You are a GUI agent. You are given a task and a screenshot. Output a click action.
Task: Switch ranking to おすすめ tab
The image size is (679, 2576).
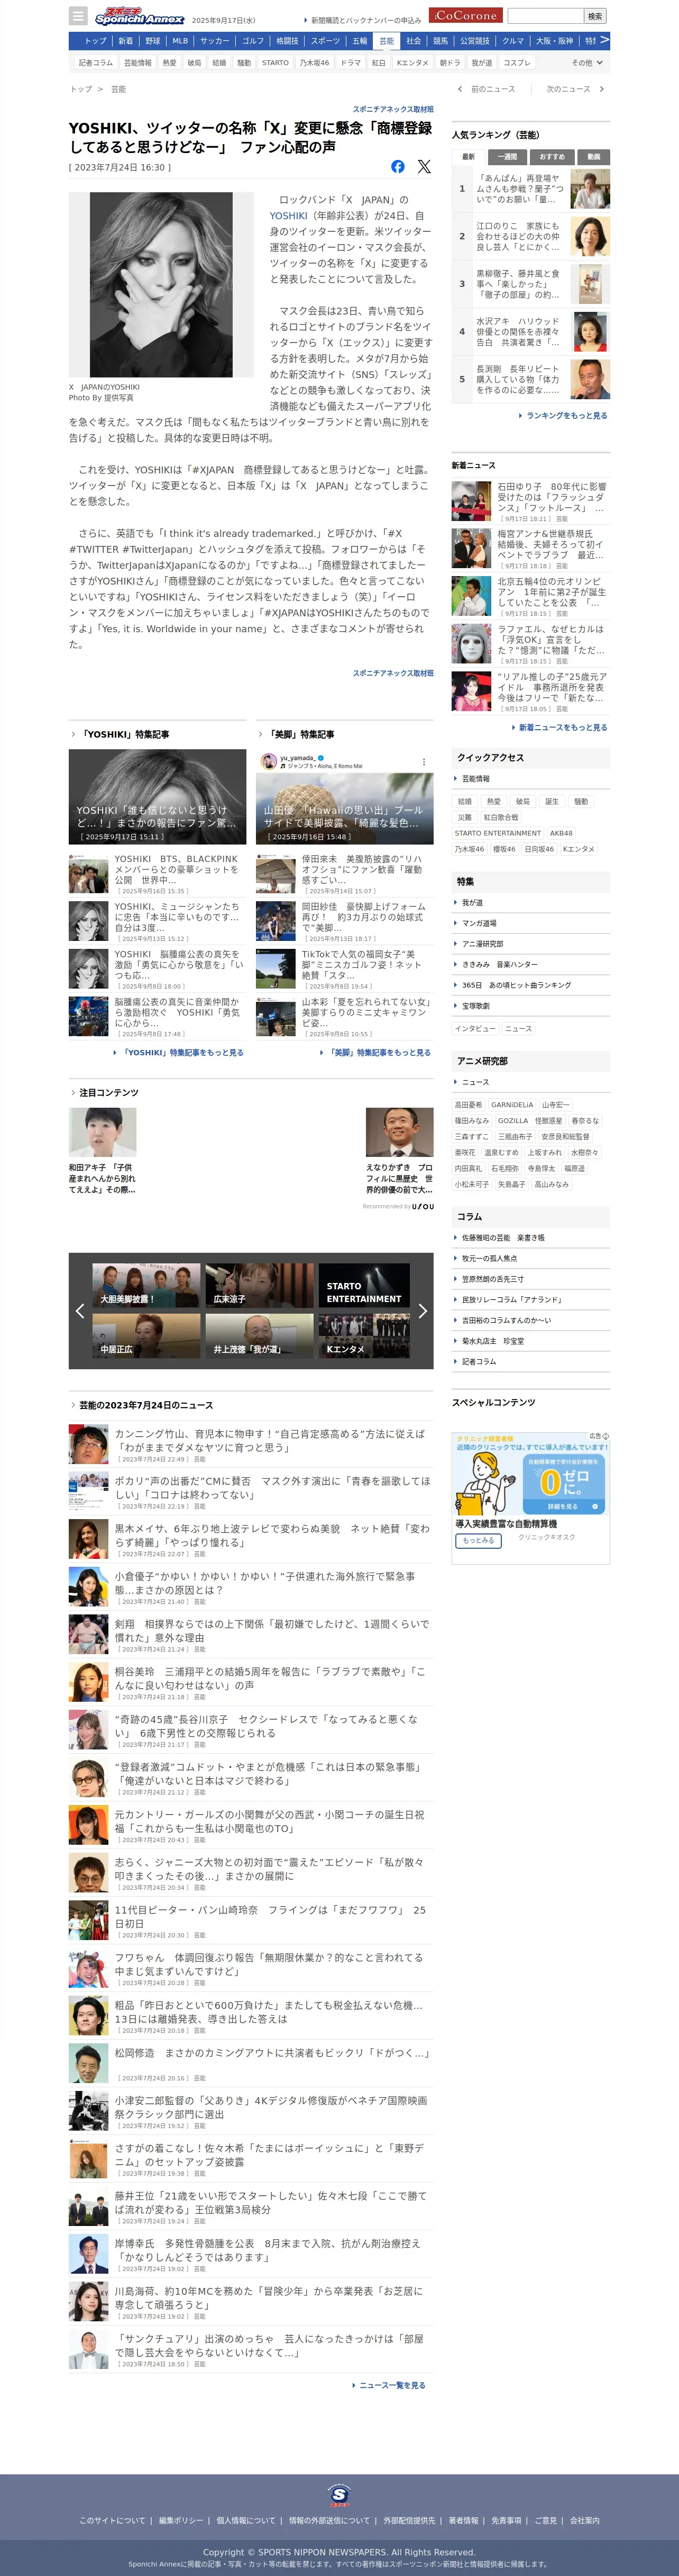pos(551,157)
